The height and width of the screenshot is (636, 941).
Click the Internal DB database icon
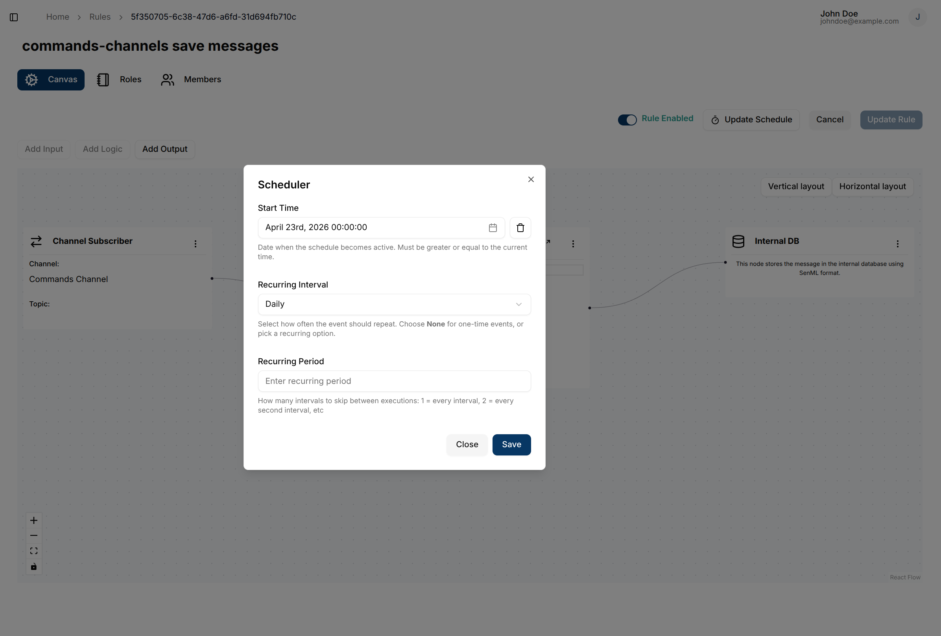[738, 241]
